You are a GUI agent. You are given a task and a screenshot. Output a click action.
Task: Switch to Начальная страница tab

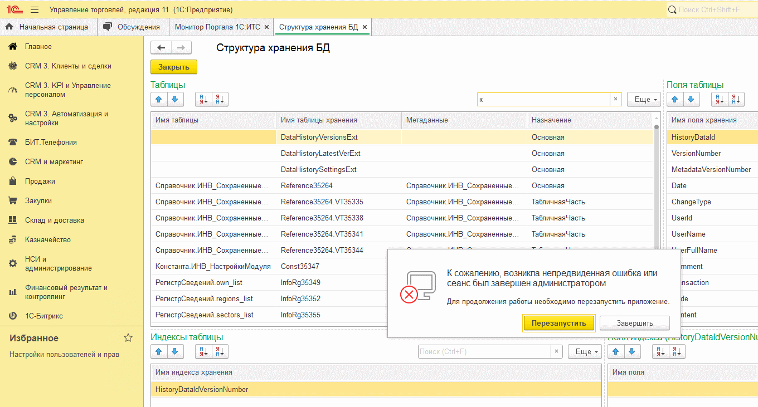(x=47, y=27)
